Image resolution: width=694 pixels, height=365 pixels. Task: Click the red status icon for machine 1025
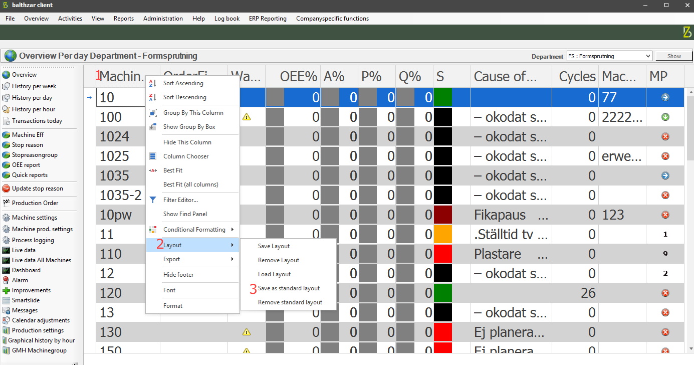665,156
